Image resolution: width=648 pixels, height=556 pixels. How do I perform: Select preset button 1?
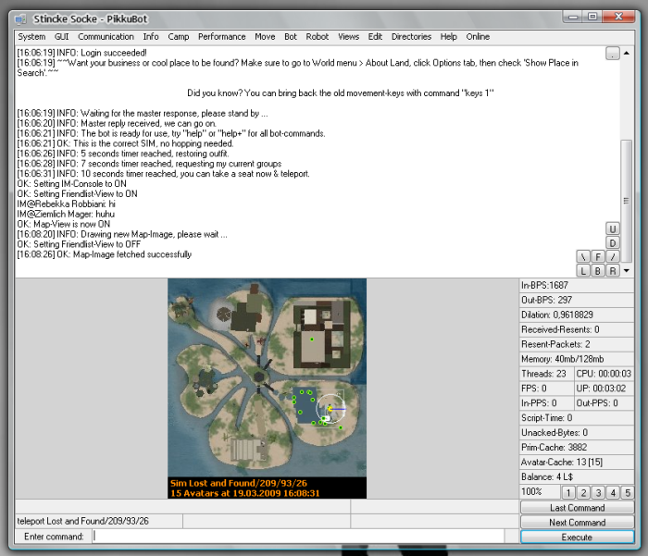(568, 493)
